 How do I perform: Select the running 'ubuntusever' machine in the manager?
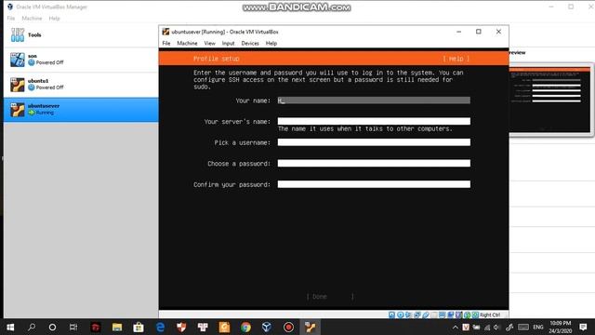click(81, 110)
